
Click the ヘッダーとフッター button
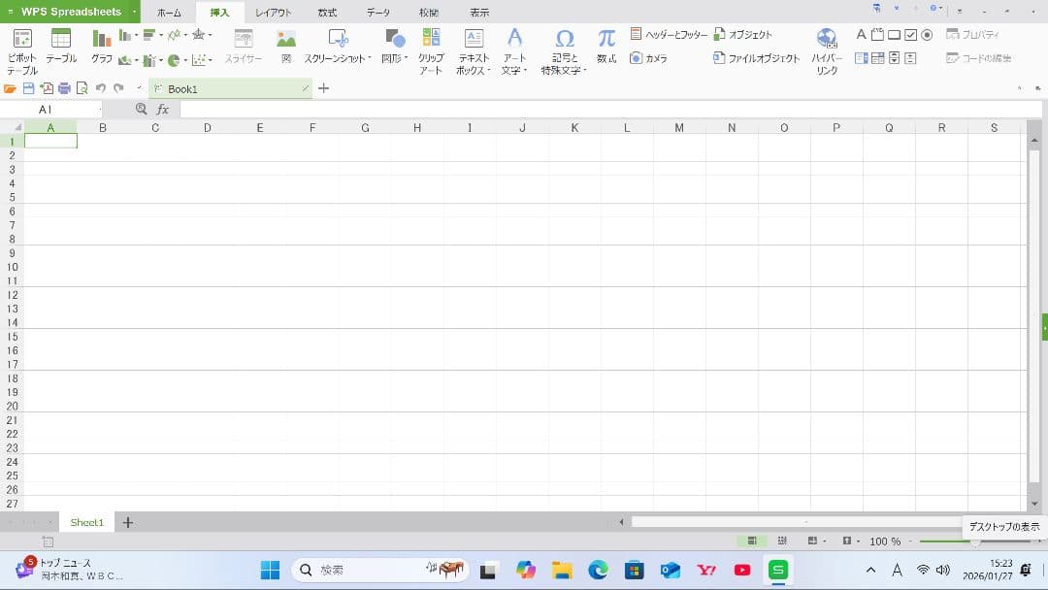pyautogui.click(x=670, y=34)
